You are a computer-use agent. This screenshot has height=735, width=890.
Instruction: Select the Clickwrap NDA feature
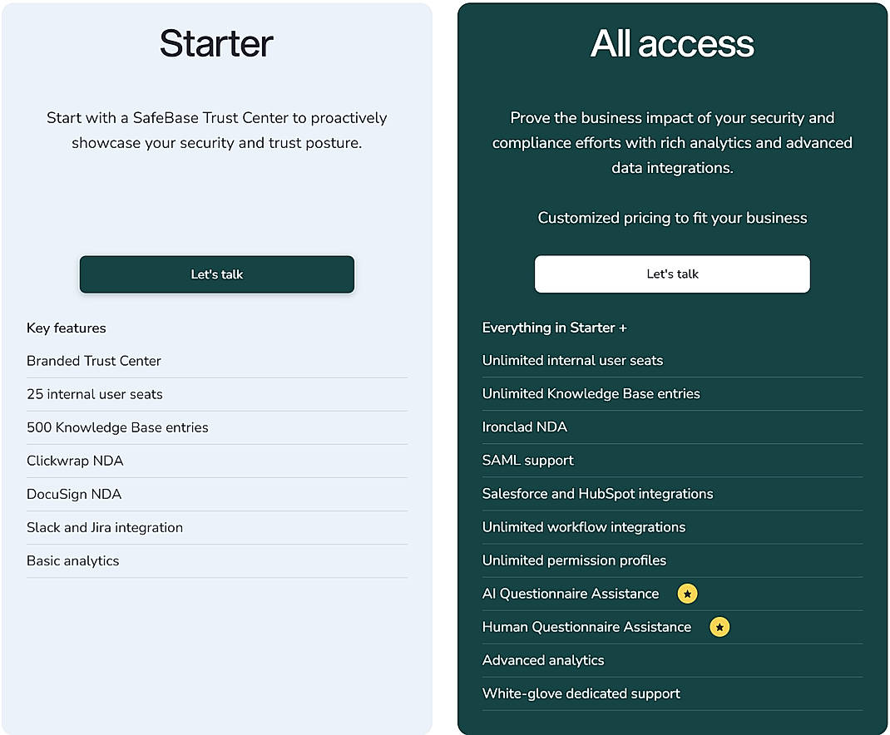click(x=75, y=461)
